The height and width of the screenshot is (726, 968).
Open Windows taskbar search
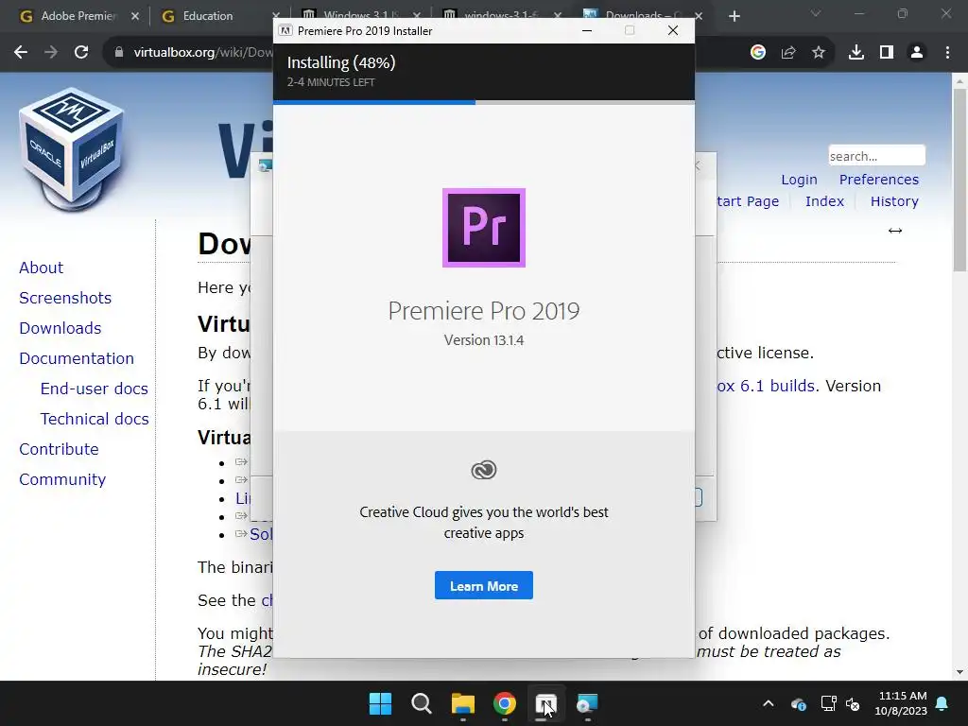[422, 703]
